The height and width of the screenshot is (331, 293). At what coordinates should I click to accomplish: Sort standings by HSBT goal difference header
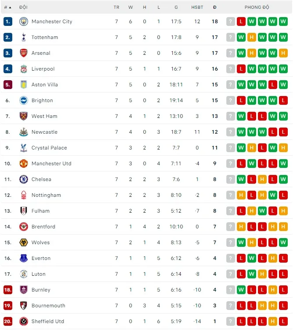[197, 7]
